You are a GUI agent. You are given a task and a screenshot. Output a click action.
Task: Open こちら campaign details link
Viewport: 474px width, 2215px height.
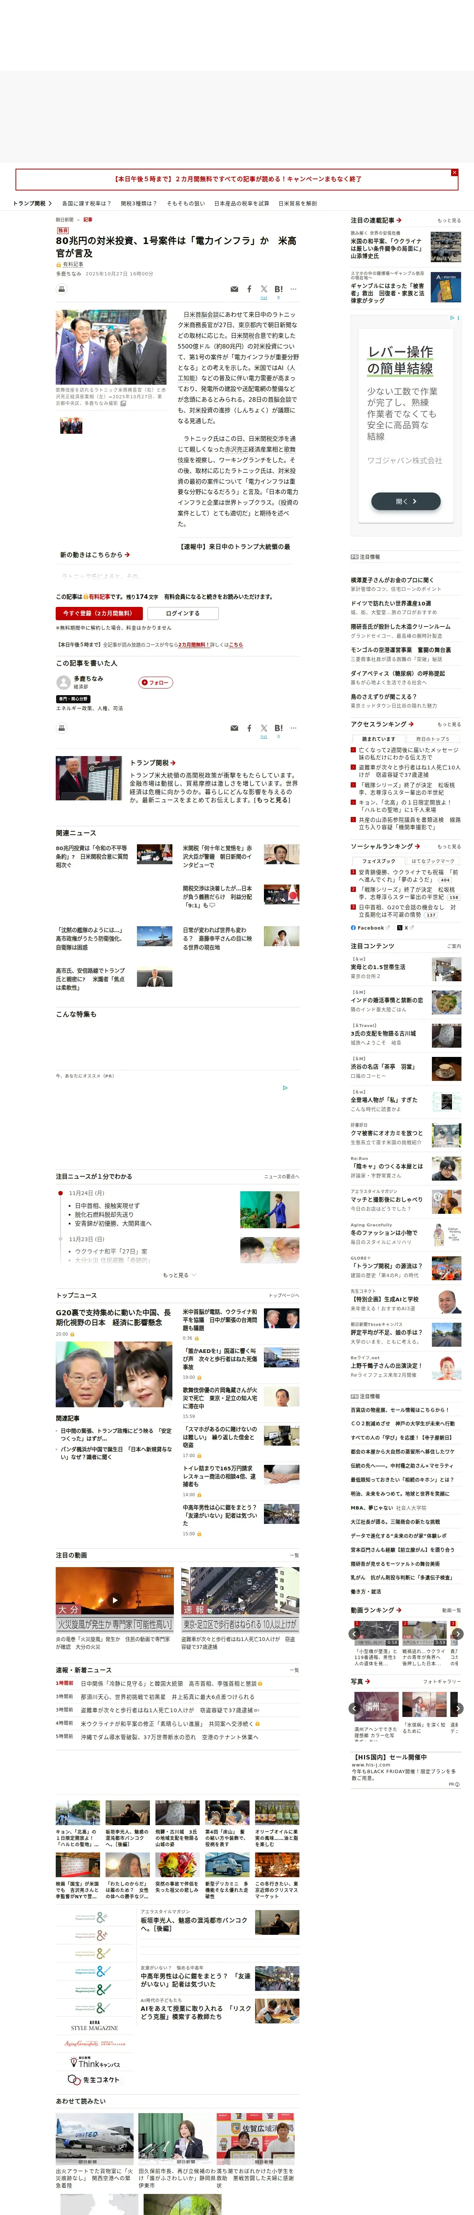coord(237,644)
